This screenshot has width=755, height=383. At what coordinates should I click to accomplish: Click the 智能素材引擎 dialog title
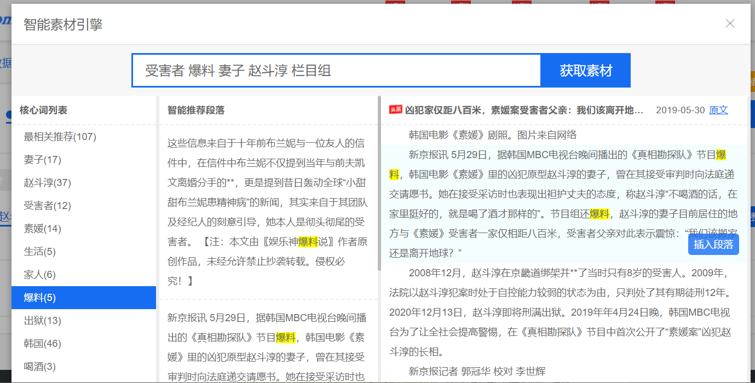(63, 24)
